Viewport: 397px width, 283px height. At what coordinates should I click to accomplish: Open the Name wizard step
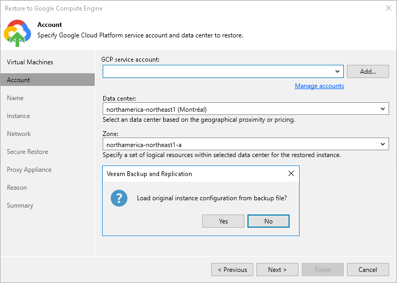pyautogui.click(x=15, y=98)
